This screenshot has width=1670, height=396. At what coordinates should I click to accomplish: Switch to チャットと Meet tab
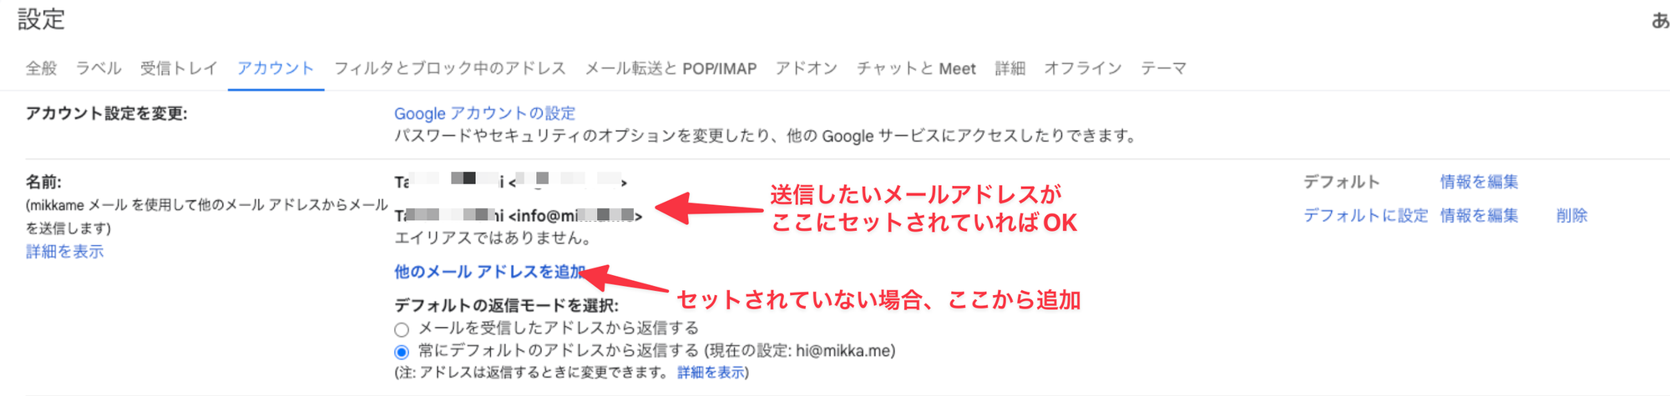[x=916, y=68]
